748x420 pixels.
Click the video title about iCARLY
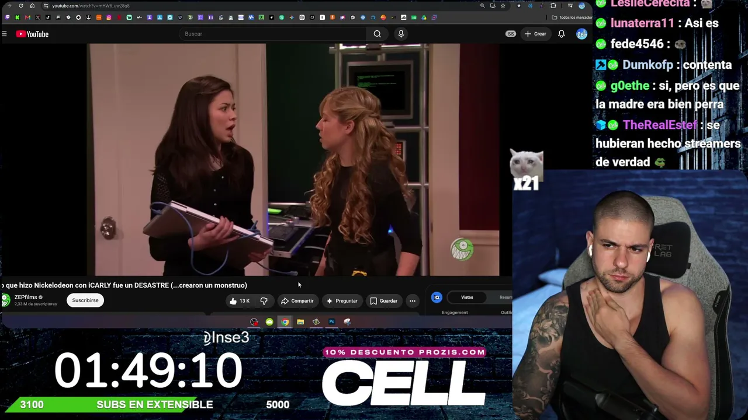(x=124, y=285)
